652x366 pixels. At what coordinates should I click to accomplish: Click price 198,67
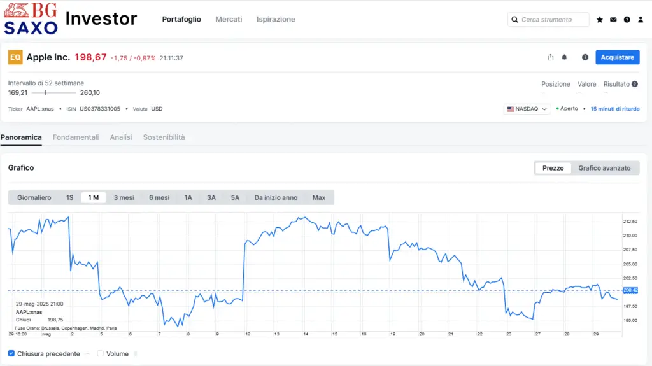tap(90, 57)
